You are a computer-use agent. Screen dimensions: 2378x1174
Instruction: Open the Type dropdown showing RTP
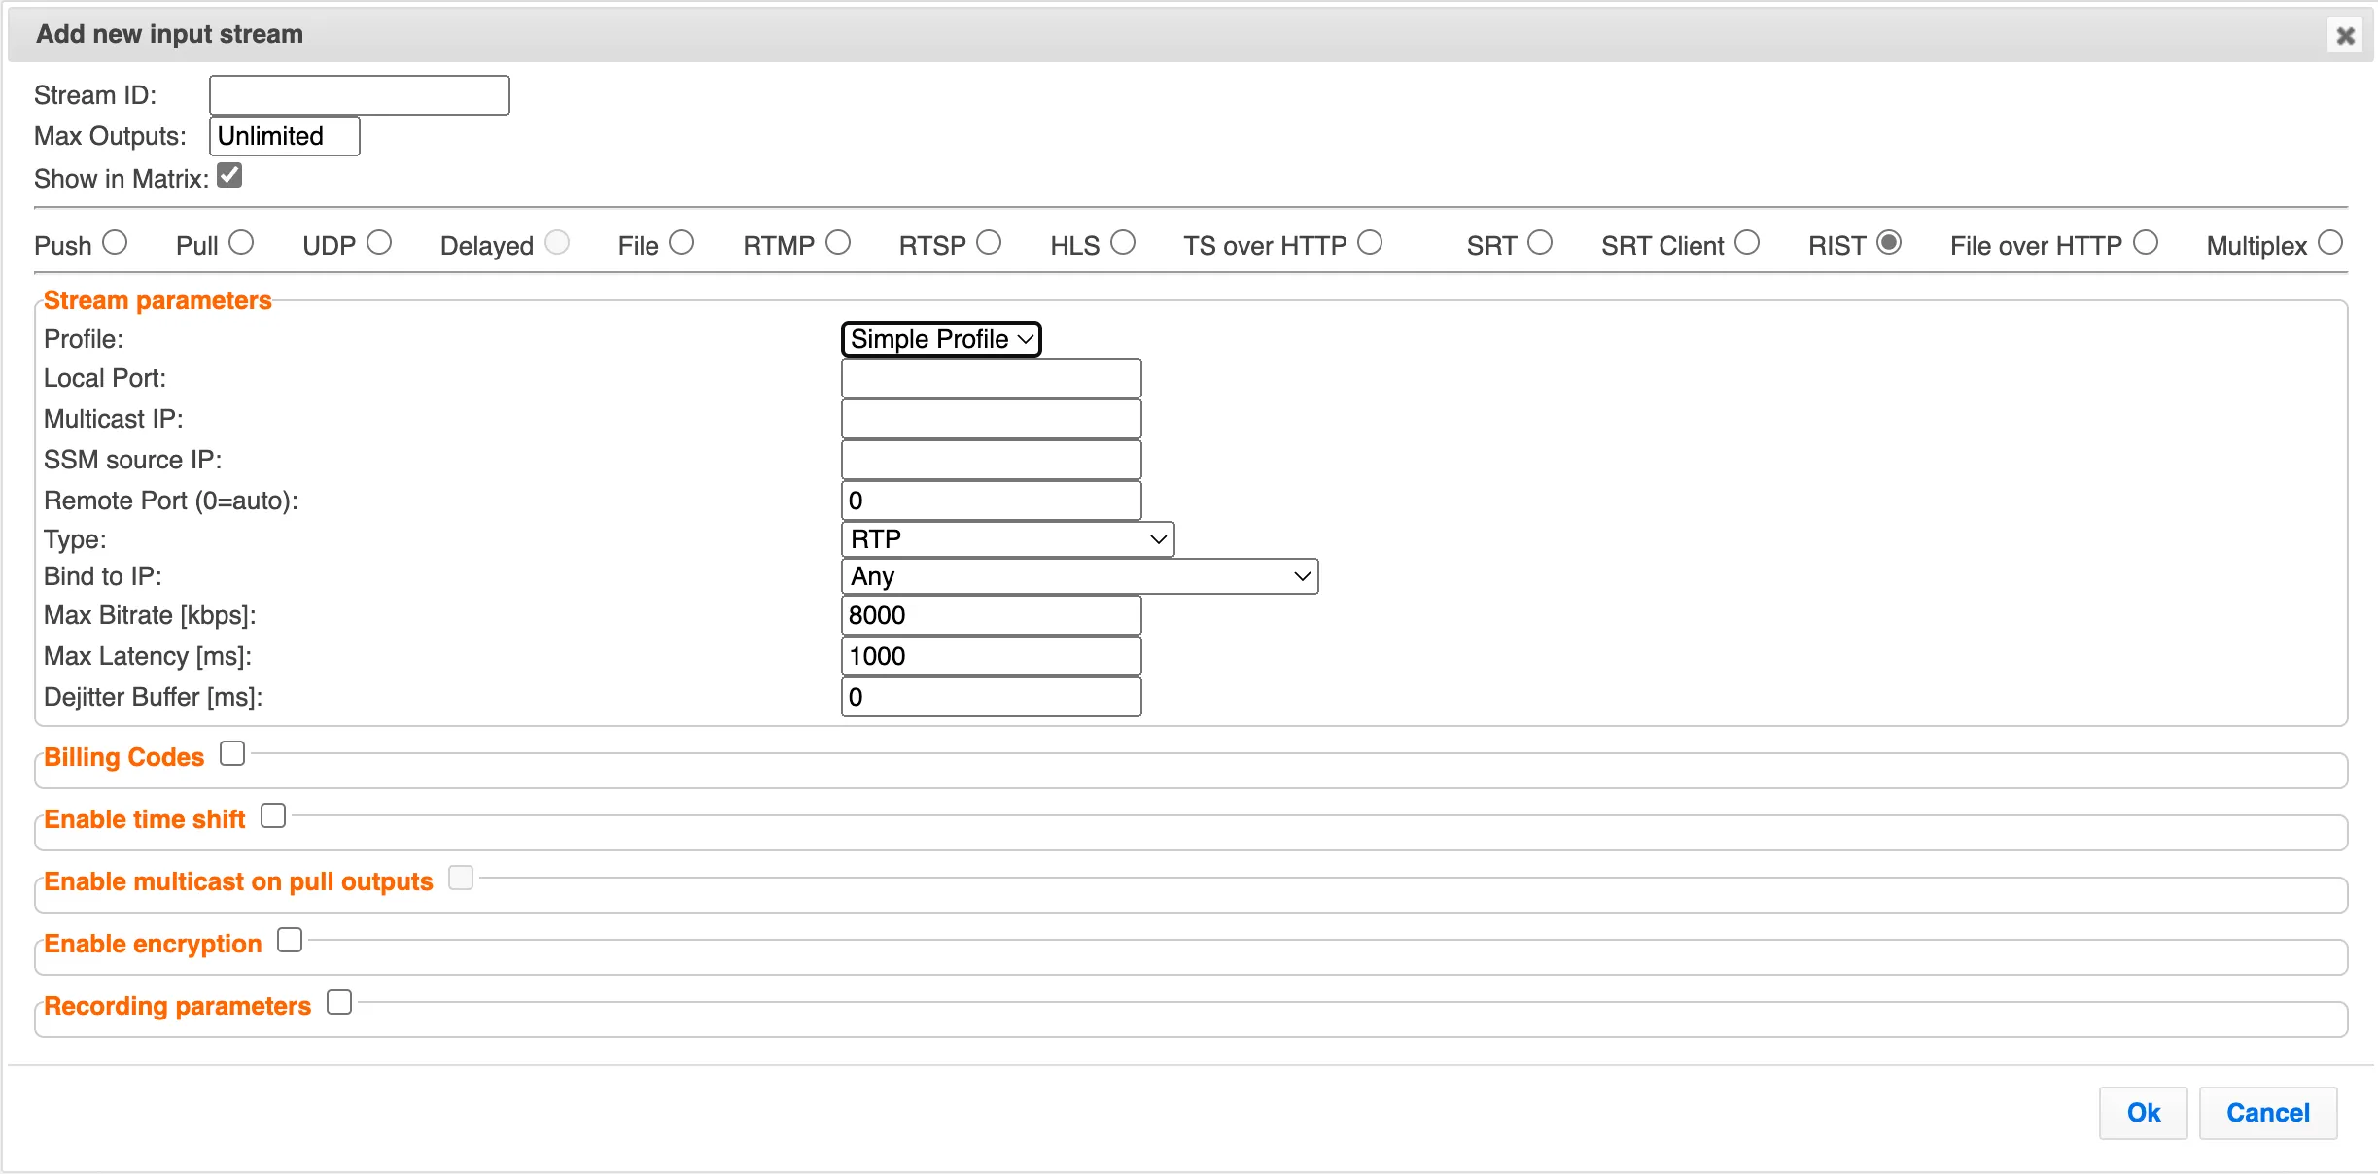tap(1007, 539)
